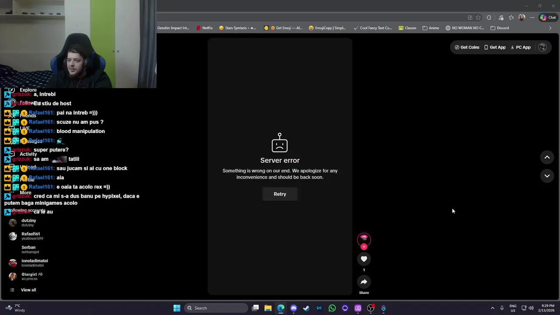The image size is (560, 315).
Task: Like the video with heart icon
Action: point(364,259)
